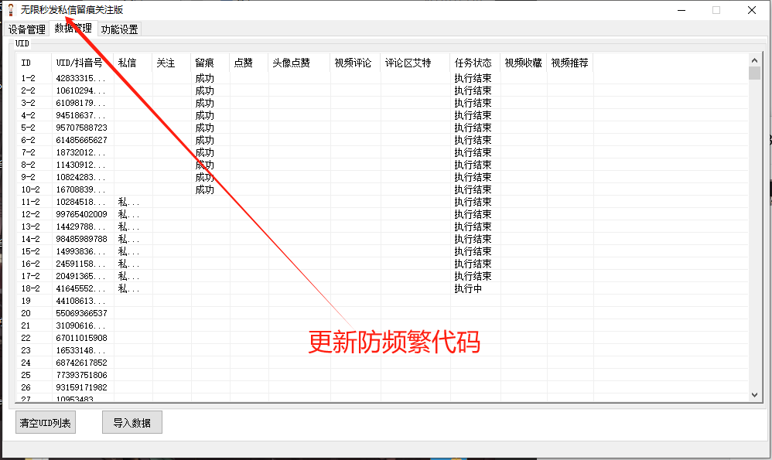This screenshot has height=460, width=772.
Task: Click the 任务状态 column header
Action: [473, 63]
